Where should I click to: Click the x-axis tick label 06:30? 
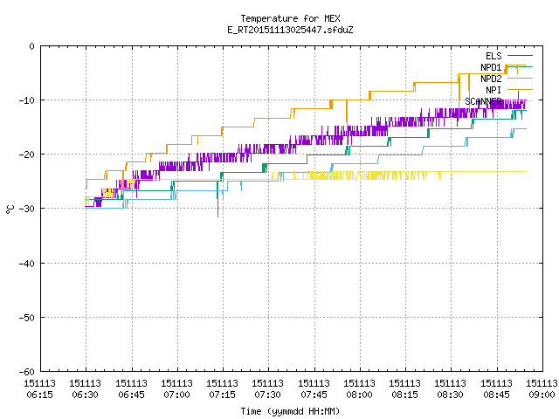coord(85,395)
